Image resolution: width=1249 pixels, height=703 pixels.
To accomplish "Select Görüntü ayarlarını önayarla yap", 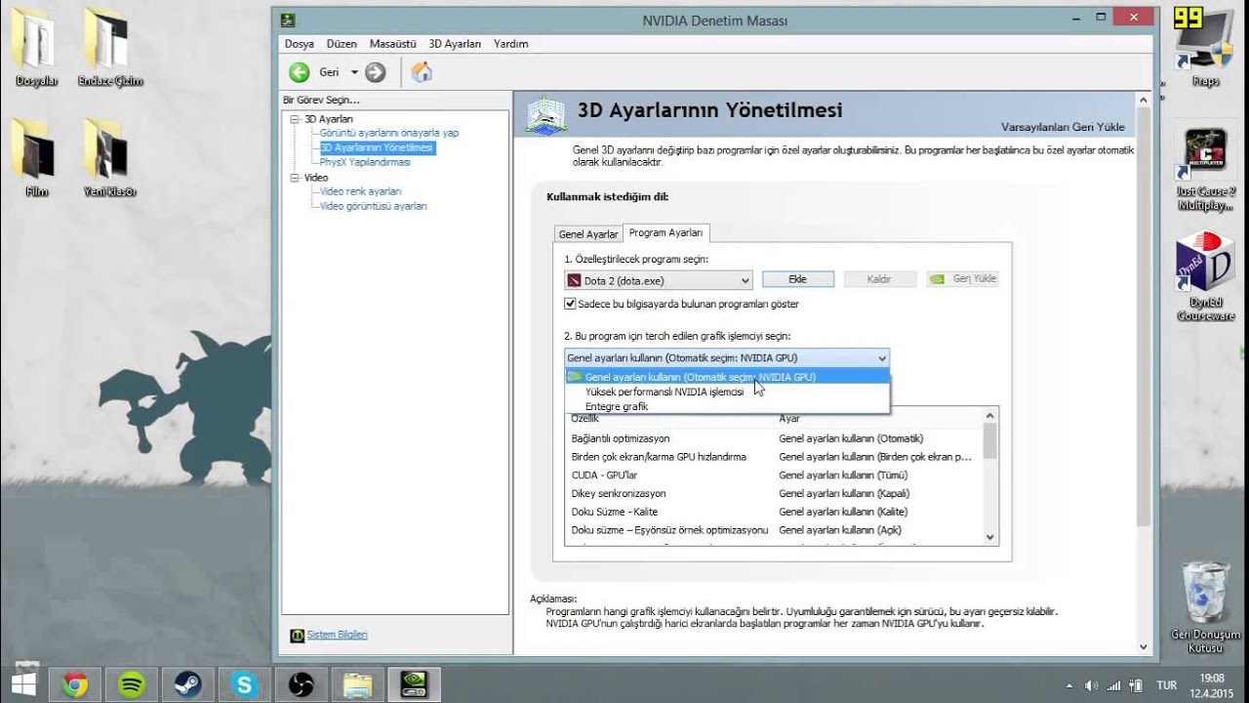I will [389, 133].
